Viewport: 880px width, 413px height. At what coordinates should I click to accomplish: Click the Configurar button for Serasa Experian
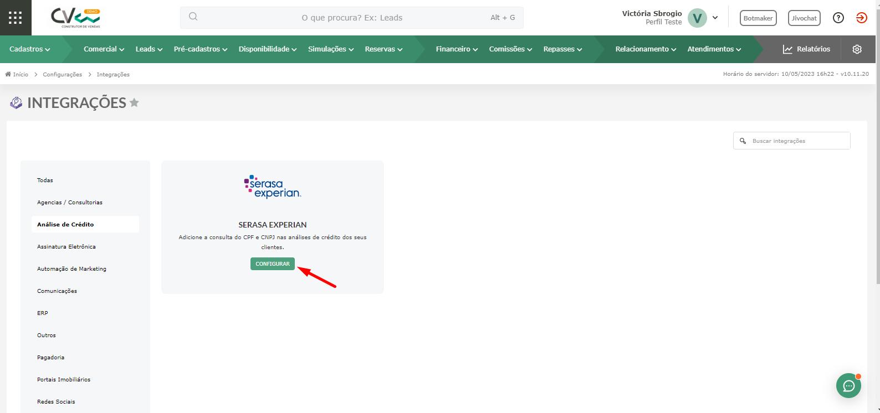(x=273, y=264)
